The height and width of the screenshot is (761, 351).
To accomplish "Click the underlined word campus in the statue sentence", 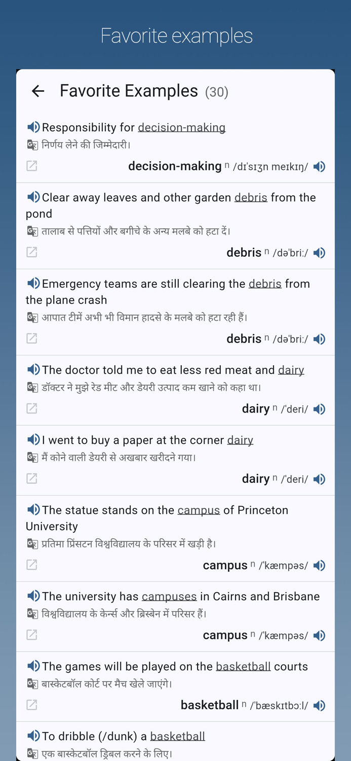I will pos(198,510).
